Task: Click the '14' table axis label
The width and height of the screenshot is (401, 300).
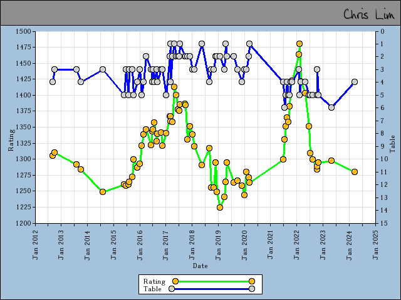Action: tap(384, 210)
